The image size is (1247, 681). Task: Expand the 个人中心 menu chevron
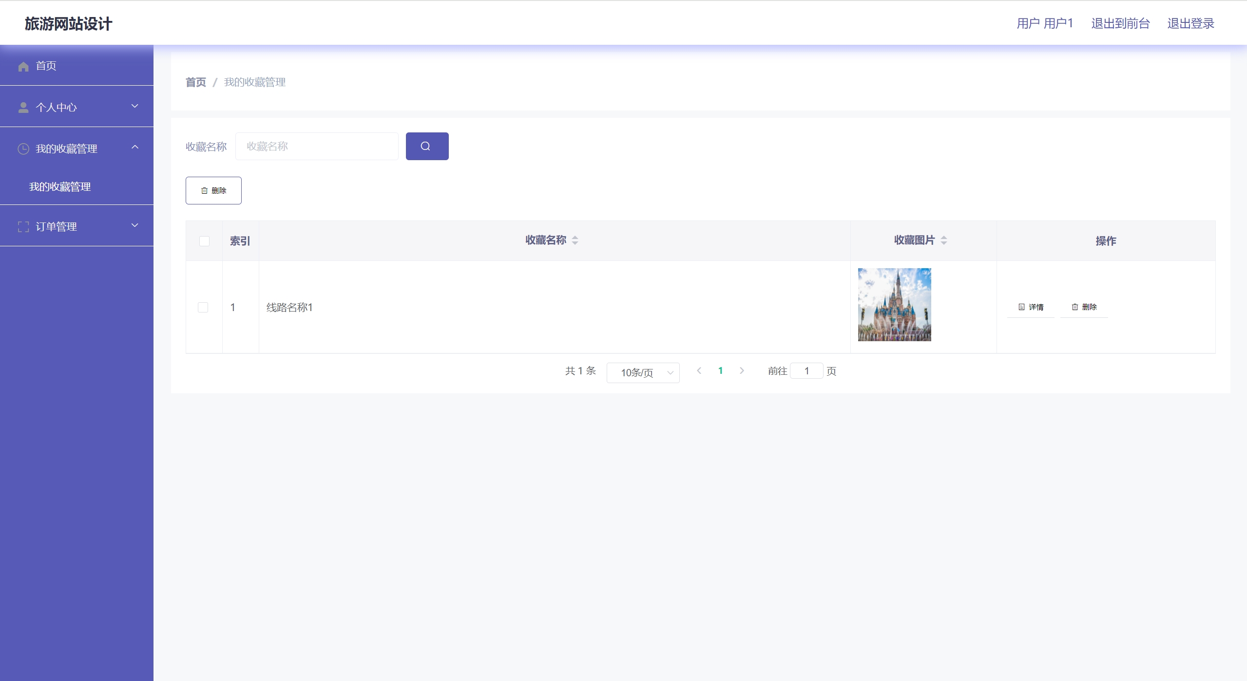coord(135,106)
